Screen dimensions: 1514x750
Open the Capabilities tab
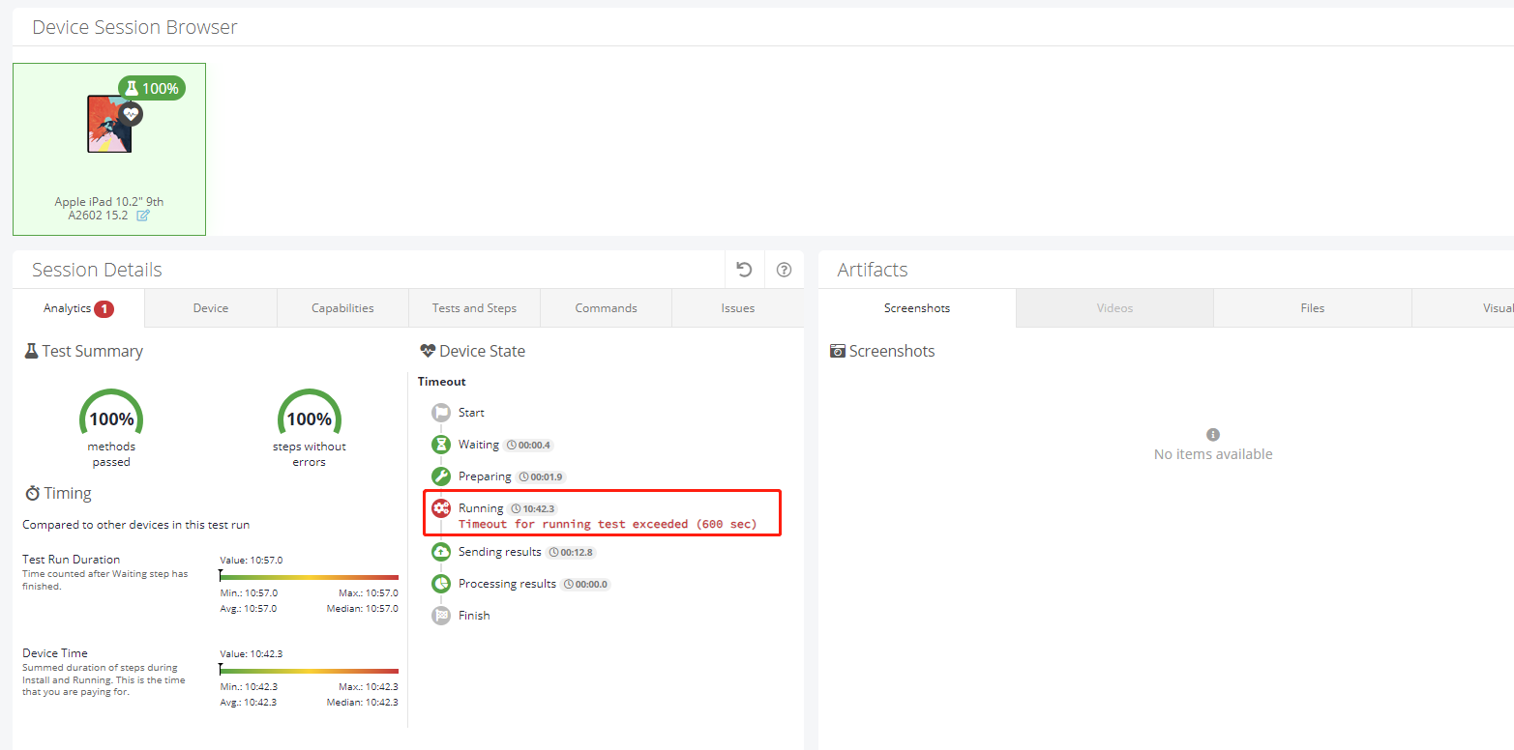click(342, 307)
